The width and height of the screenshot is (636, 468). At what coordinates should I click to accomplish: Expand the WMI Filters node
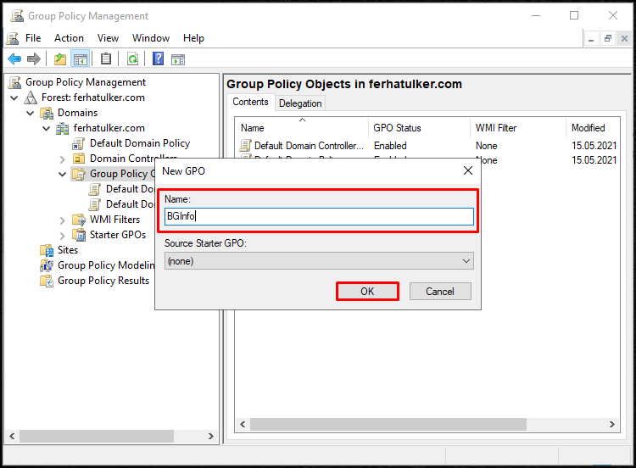coord(62,220)
